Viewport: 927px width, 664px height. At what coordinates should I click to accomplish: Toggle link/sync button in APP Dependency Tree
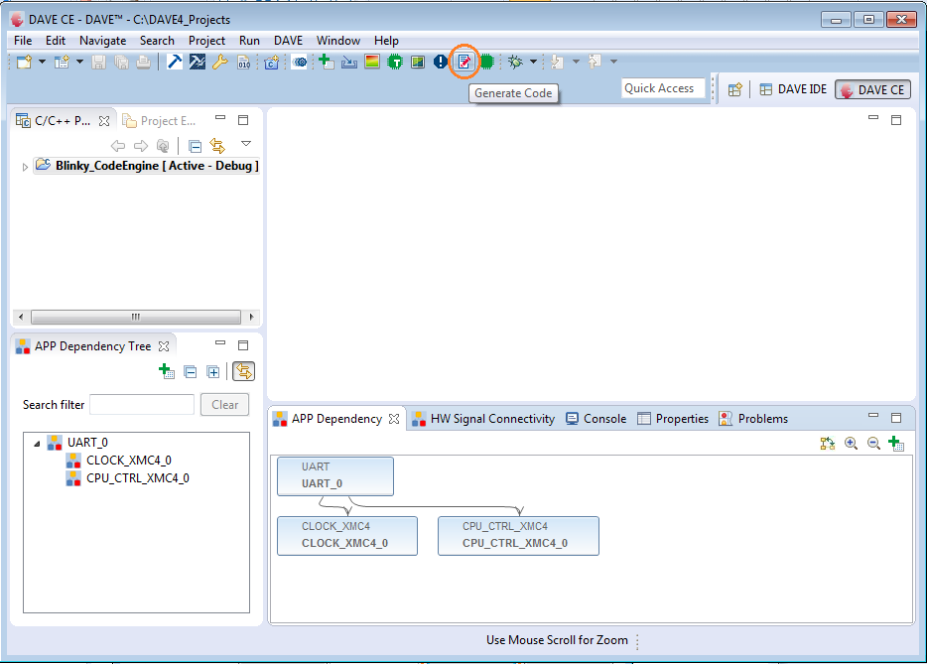[x=243, y=372]
